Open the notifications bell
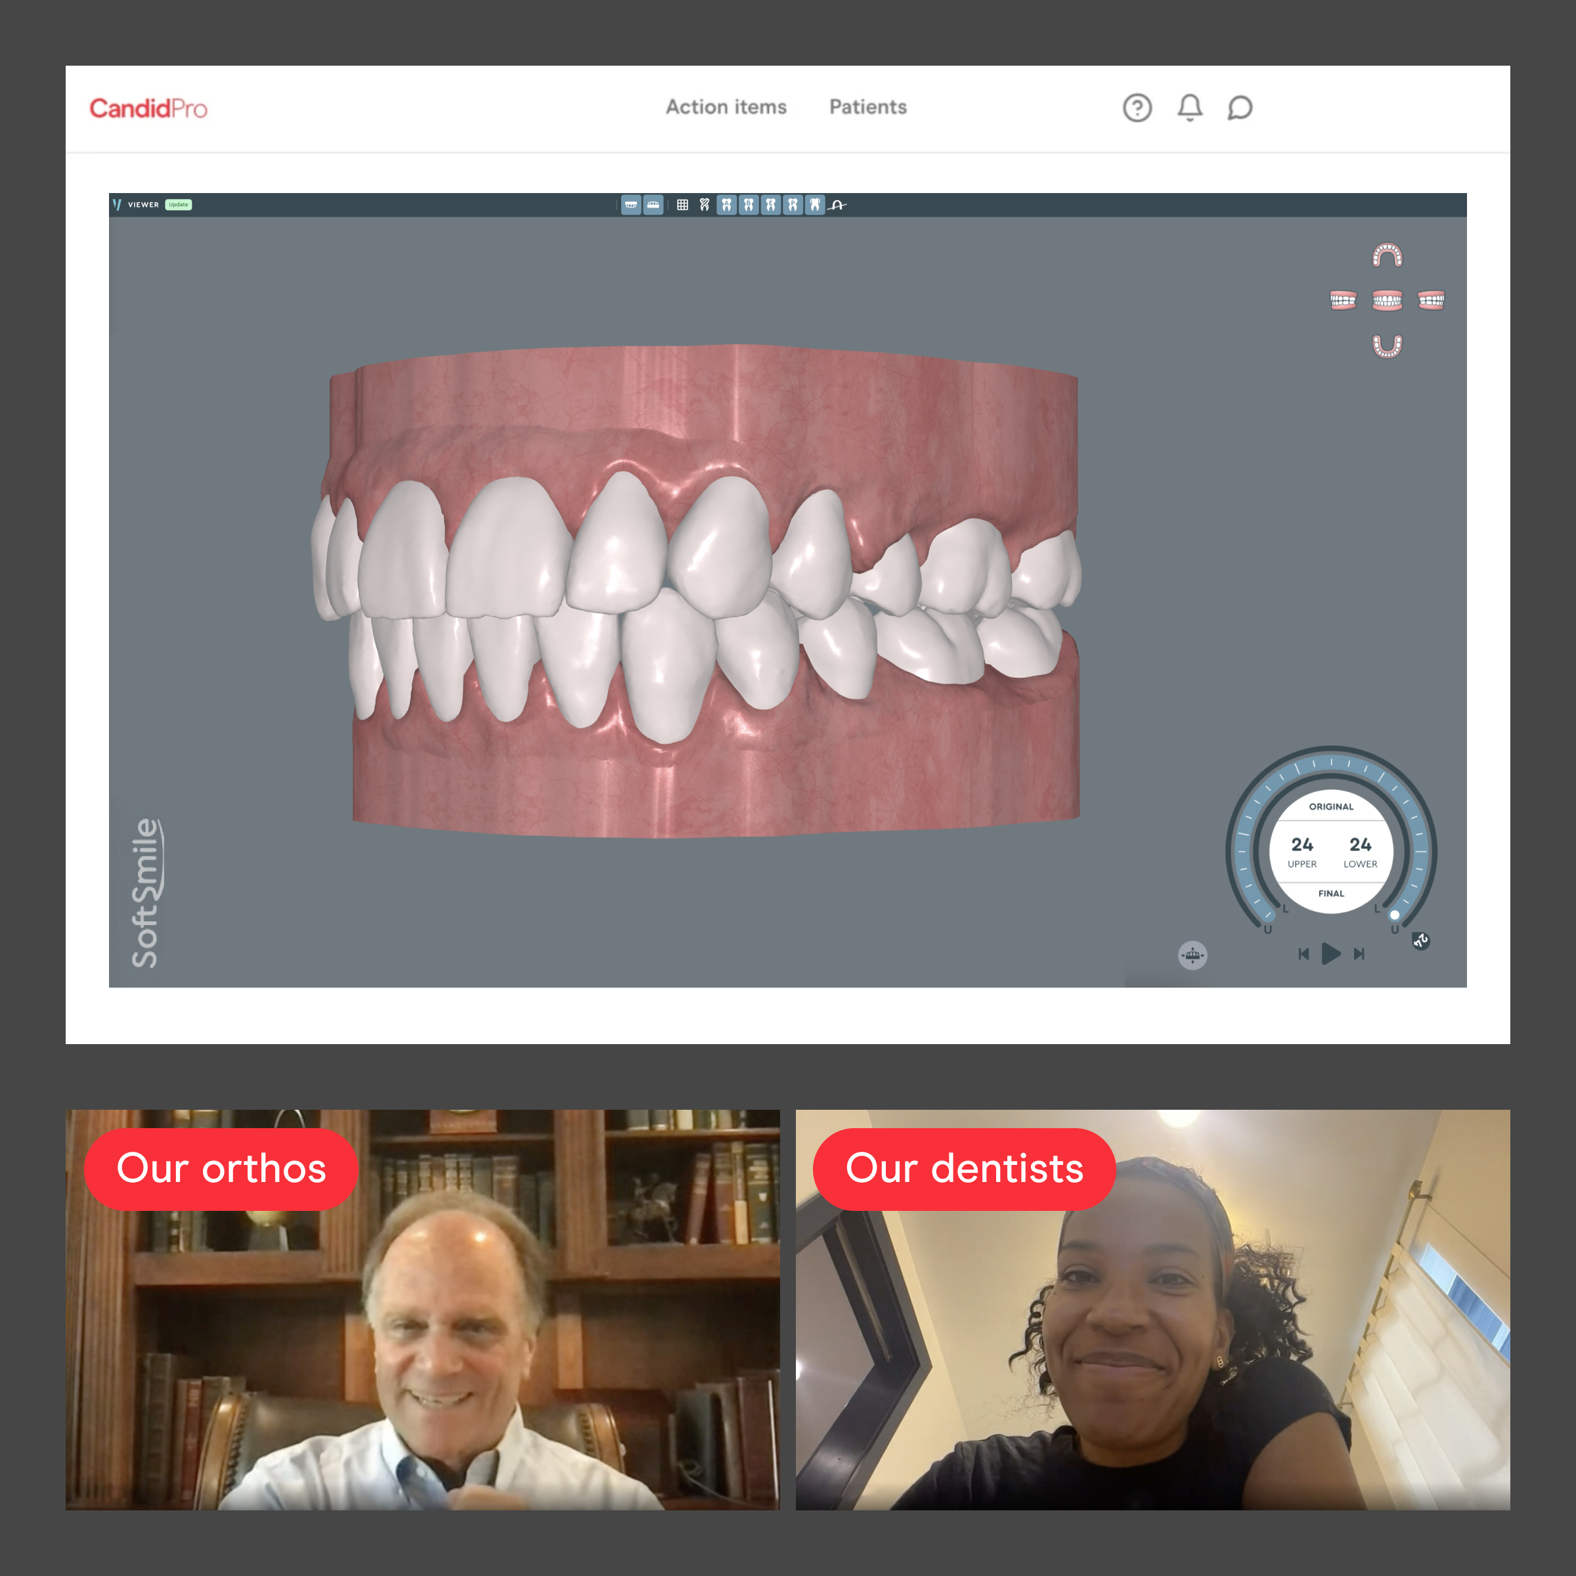Viewport: 1576px width, 1576px height. 1189,108
